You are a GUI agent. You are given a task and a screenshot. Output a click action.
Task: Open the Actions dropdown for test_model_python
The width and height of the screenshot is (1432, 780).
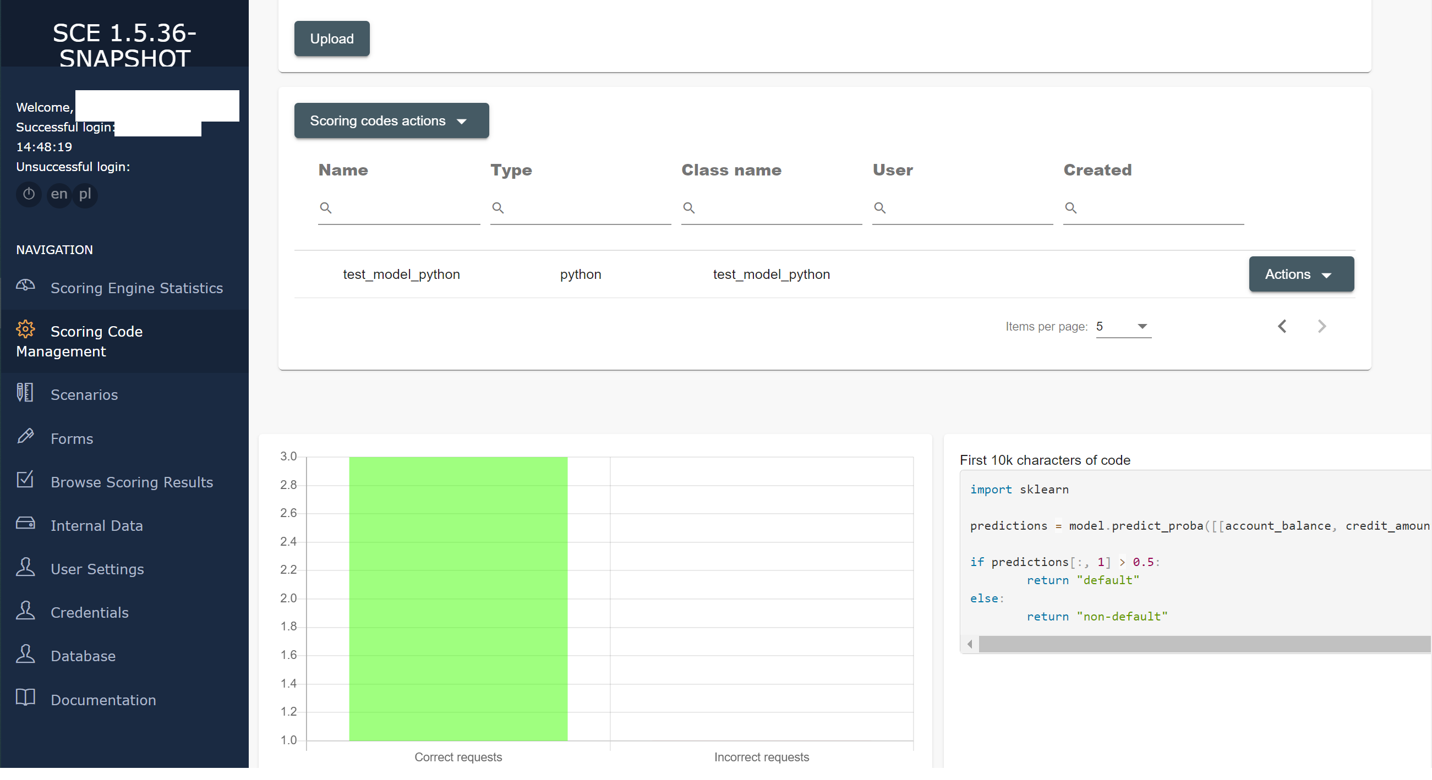point(1301,274)
